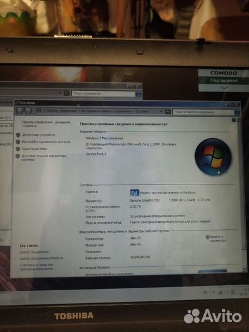Screen dimensions: 249x332
Task: Go forward in the System window
Action: (28, 111)
